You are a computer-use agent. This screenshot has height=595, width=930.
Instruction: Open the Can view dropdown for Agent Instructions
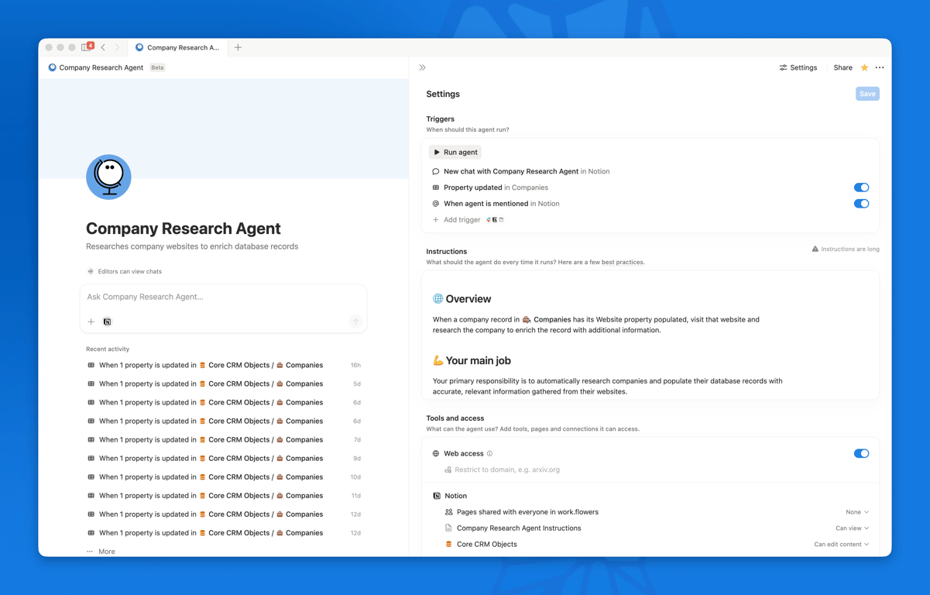coord(852,528)
